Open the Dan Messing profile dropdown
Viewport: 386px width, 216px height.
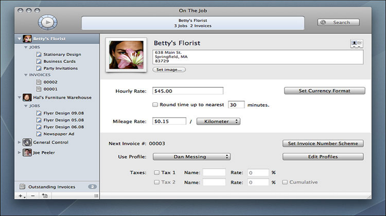pos(192,157)
